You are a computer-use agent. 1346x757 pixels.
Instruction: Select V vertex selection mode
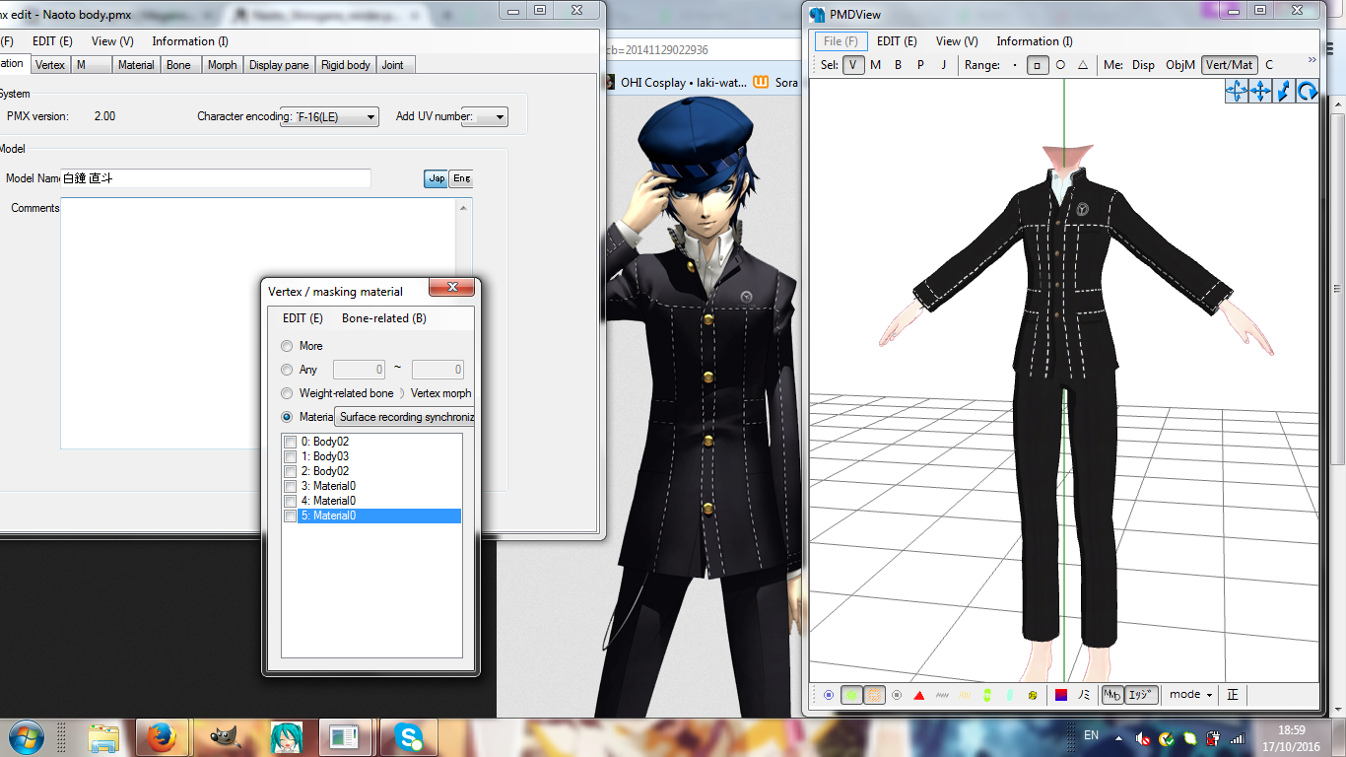pos(853,65)
